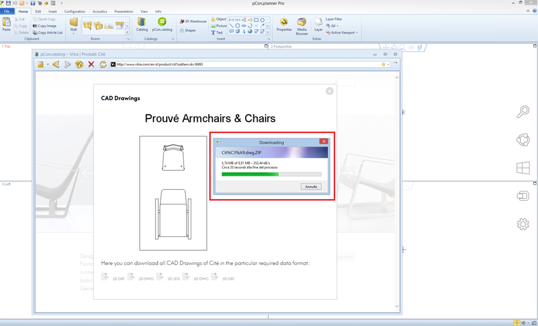Open Room group dialog launcher
This screenshot has width=538, height=326.
click(129, 39)
